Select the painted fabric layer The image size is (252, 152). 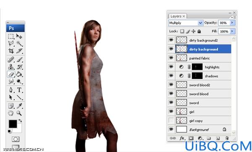[203, 58]
